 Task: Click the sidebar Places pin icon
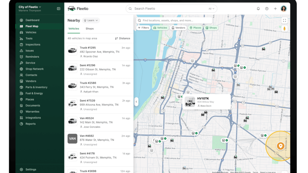point(21,99)
